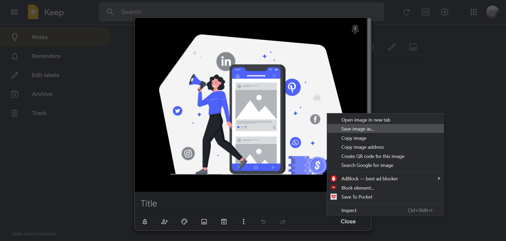This screenshot has height=241, width=506.
Task: Open the three-dot More menu
Action: tap(244, 222)
